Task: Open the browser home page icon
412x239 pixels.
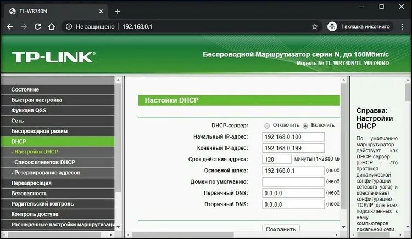Action: coord(52,26)
